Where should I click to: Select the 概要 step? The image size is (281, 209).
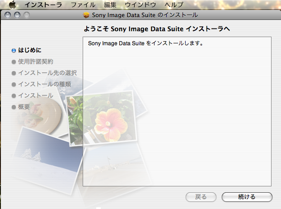pos(24,107)
